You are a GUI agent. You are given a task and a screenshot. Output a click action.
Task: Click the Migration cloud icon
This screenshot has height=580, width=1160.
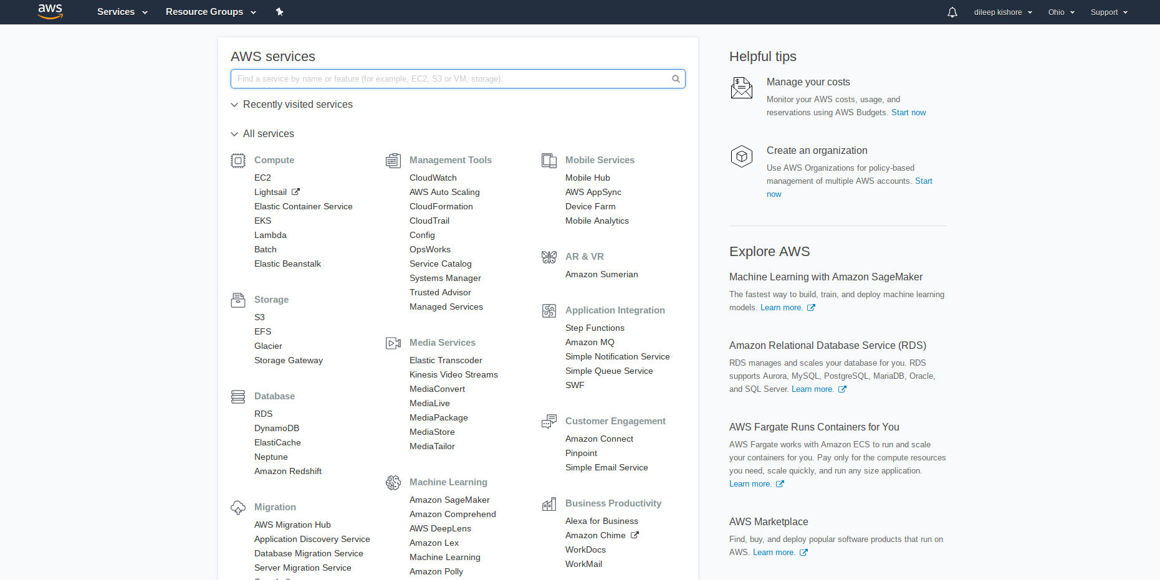pyautogui.click(x=238, y=508)
